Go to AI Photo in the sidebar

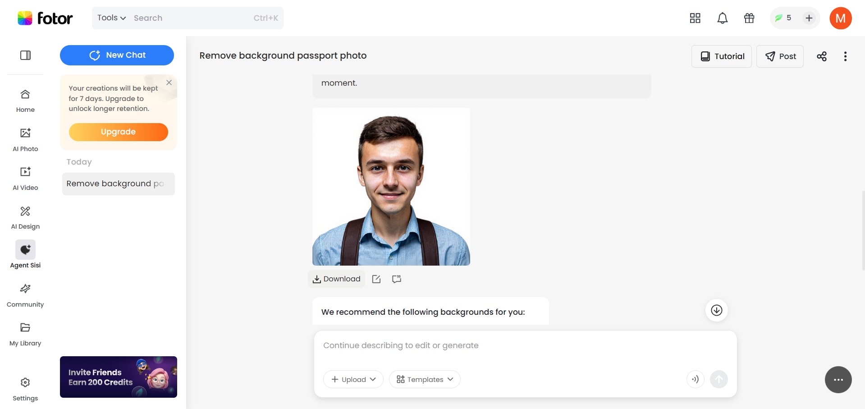point(25,139)
